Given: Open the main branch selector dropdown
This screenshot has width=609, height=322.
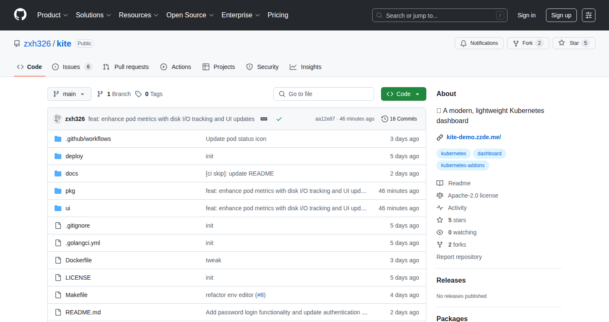Looking at the screenshot, I should click(x=69, y=94).
